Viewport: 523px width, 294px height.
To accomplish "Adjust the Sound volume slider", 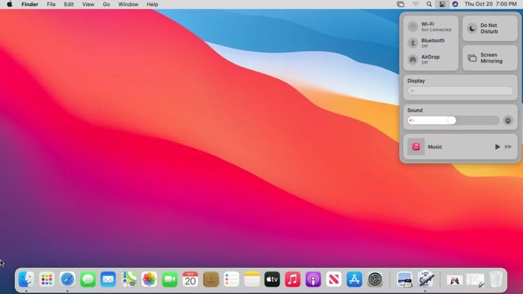I will point(453,120).
